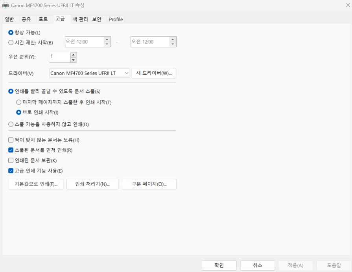352x272 pixels.
Task: Choose 스풀 기능을 사용하지 않고 인쇄
Action: [11, 124]
